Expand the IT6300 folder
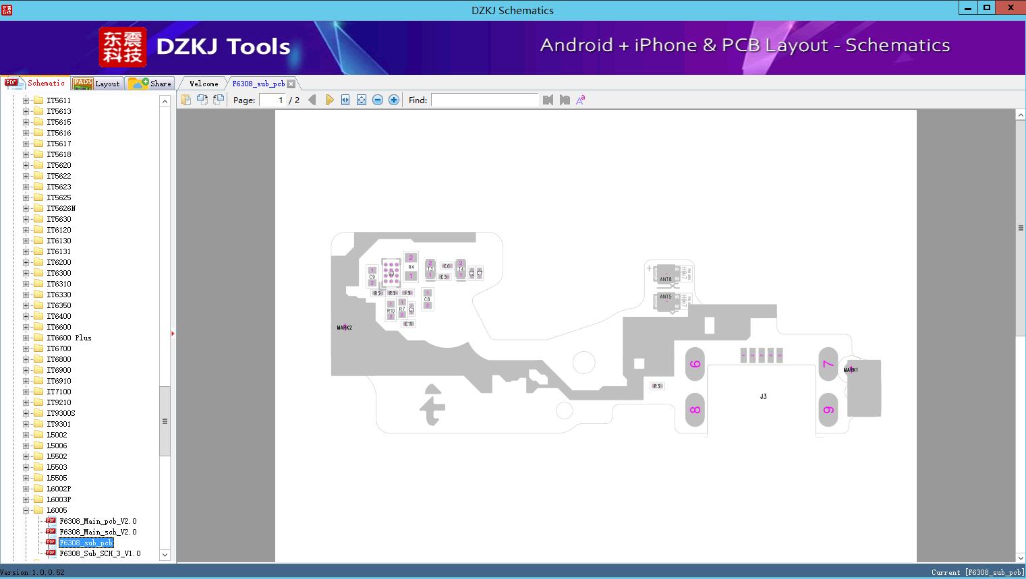This screenshot has width=1026, height=579. click(26, 273)
